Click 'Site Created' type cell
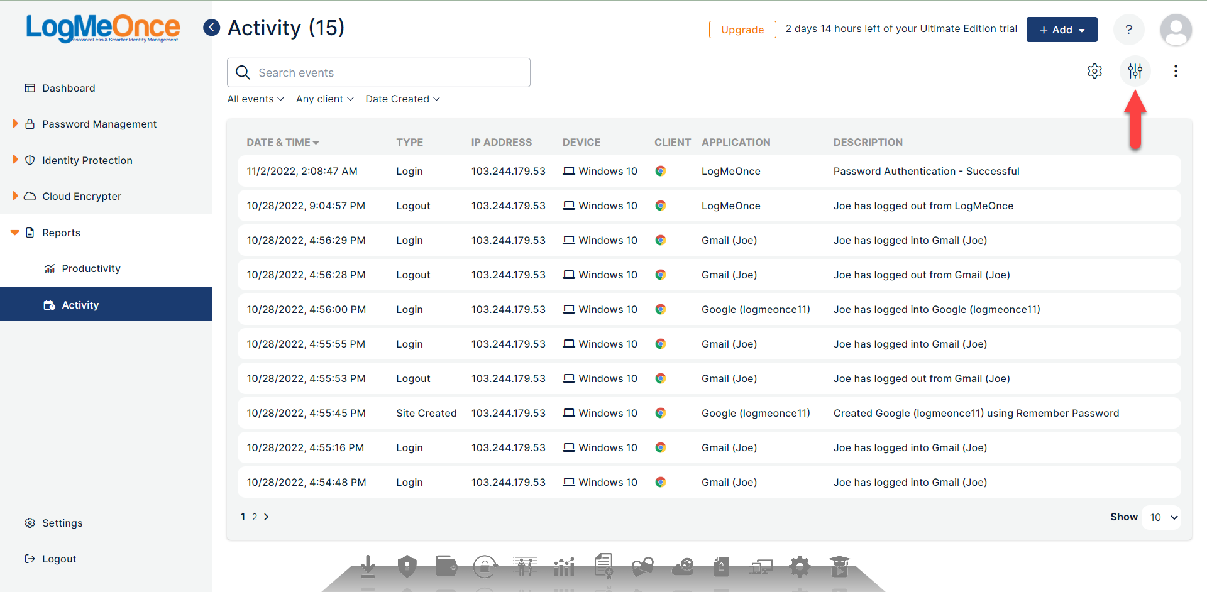 426,413
